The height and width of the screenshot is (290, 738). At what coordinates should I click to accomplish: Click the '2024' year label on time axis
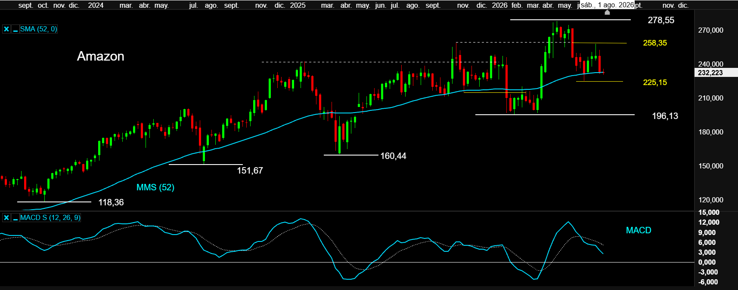coord(96,5)
